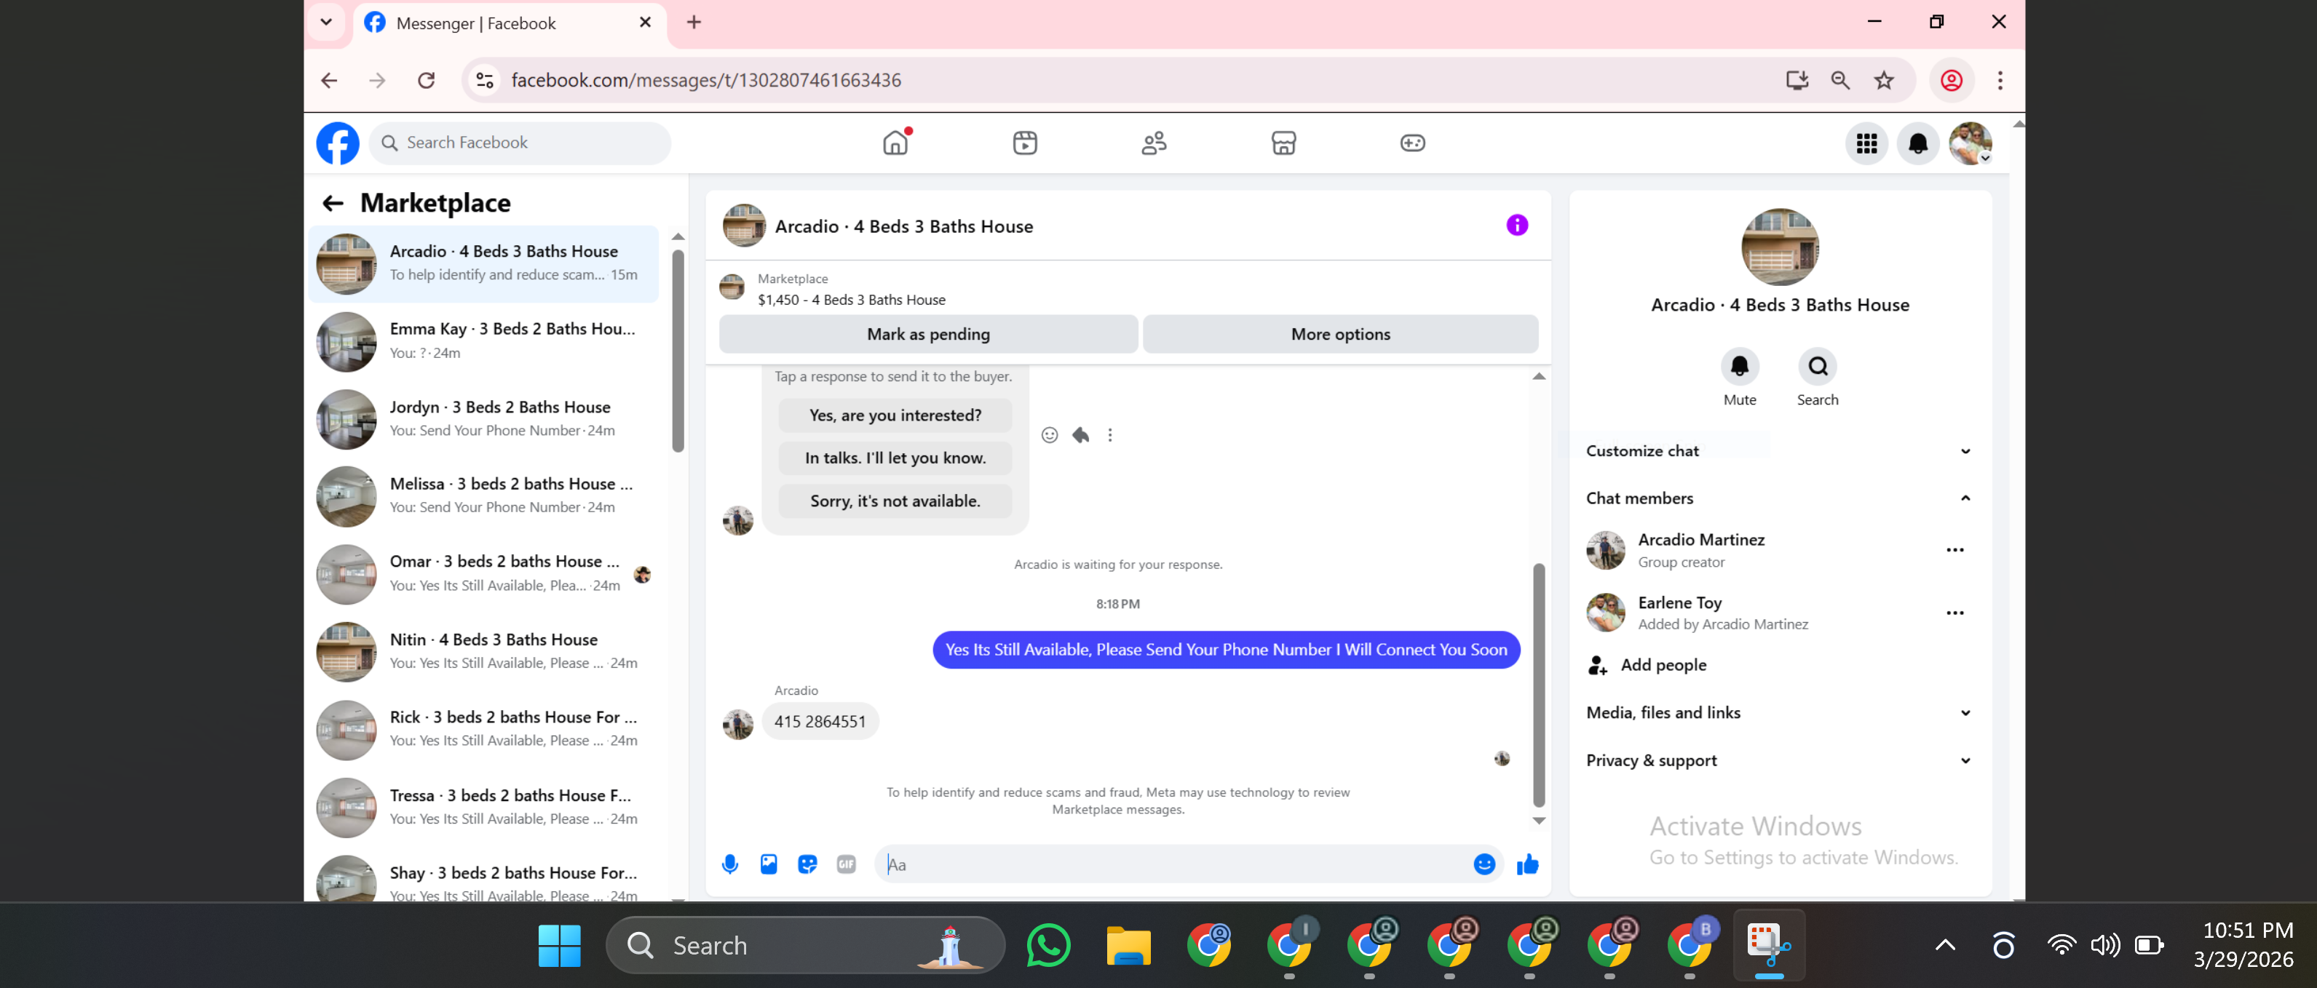Open emoji picker in message box
Viewport: 2317px width, 988px height.
pyautogui.click(x=1484, y=864)
